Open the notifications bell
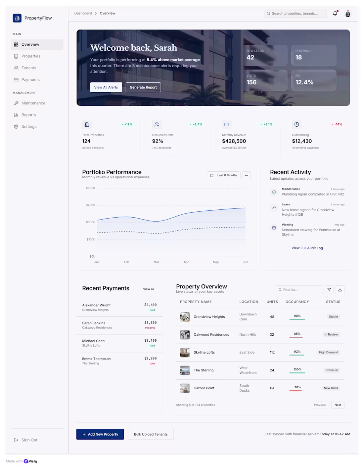Viewport: 364px width, 469px height. 335,13
